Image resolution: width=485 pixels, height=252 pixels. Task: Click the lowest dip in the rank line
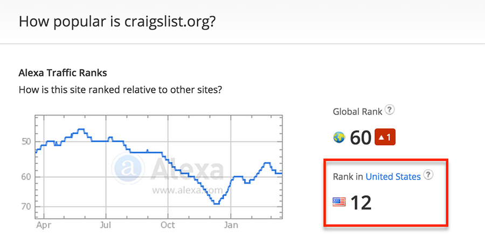(216, 203)
